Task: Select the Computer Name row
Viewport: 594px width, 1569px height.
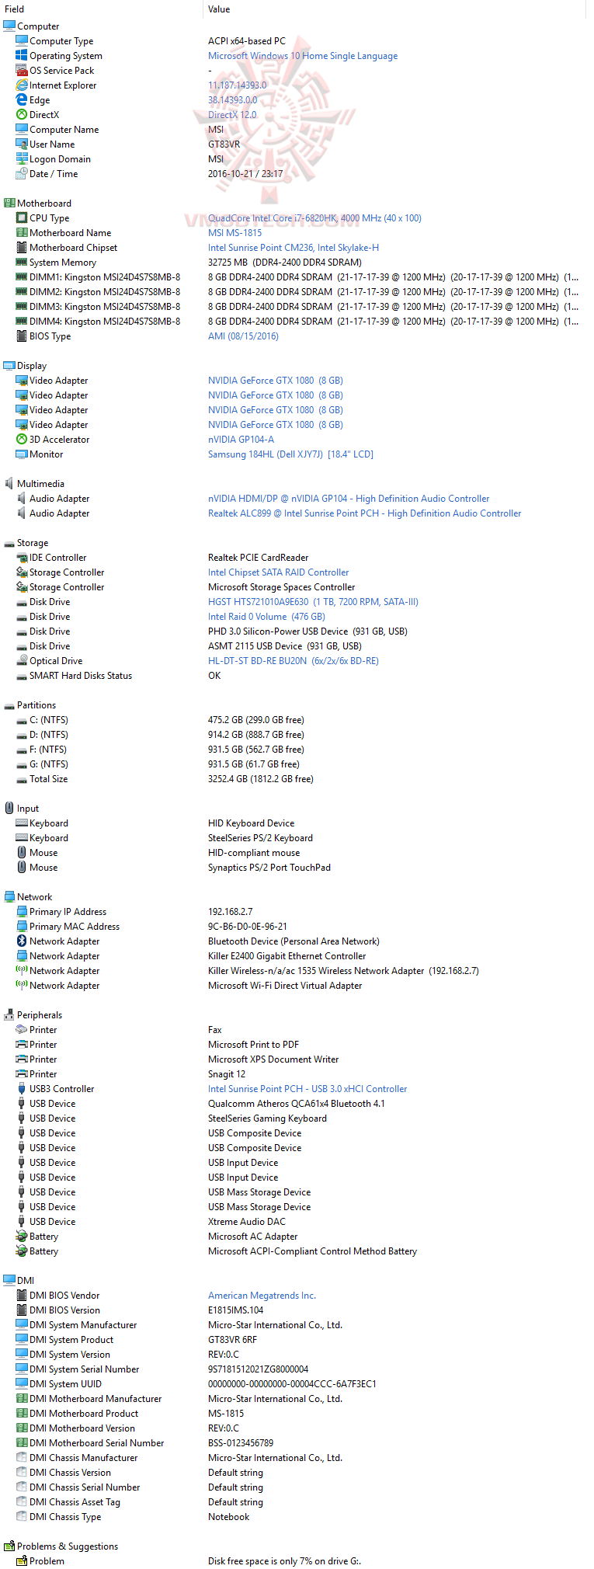Action: tap(297, 130)
